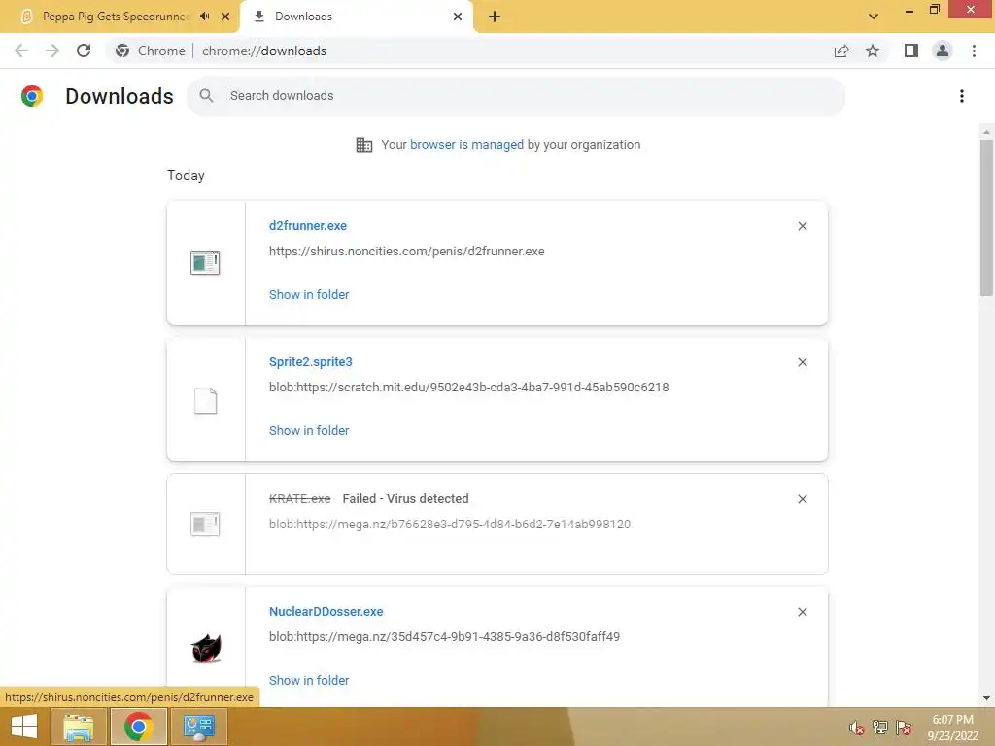Click the Chrome logo beside Downloads heading
995x746 pixels.
pos(32,96)
